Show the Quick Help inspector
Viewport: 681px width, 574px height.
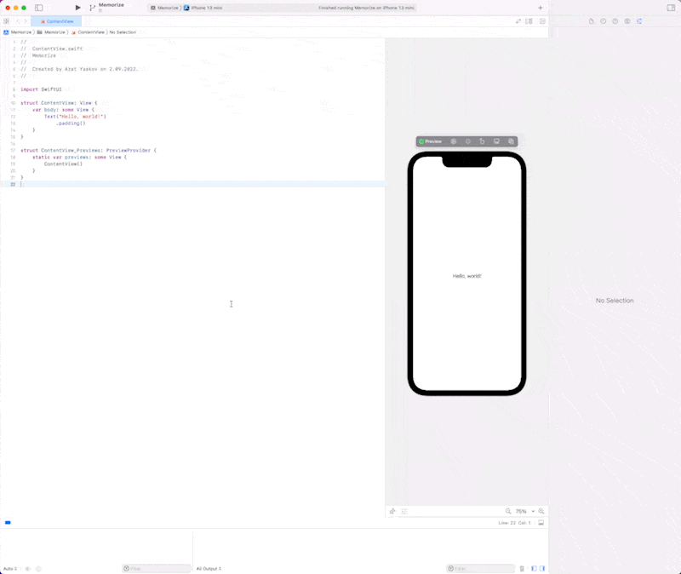pyautogui.click(x=615, y=21)
